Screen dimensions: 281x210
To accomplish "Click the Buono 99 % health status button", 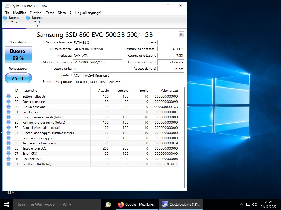I will click(x=18, y=54).
